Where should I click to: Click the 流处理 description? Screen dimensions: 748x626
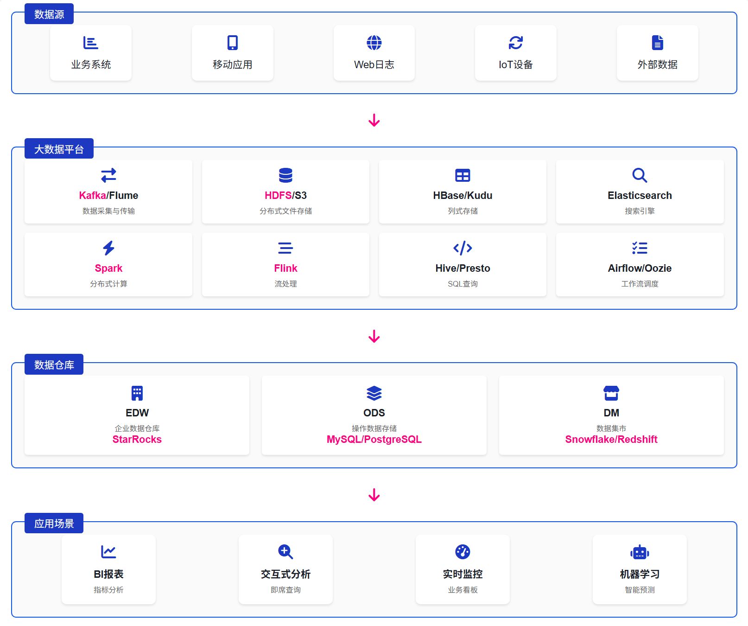[x=285, y=284]
